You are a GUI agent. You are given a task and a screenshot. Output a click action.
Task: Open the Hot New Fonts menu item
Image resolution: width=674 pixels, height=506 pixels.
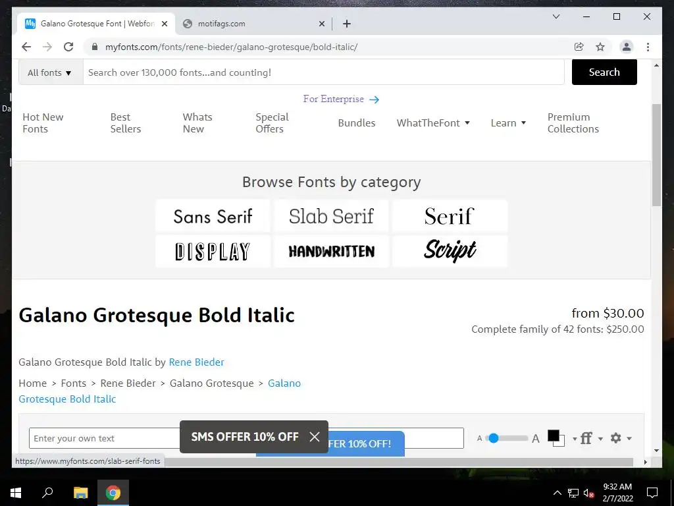coord(43,123)
